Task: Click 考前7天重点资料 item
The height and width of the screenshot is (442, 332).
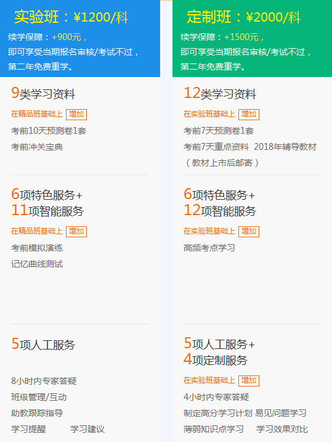Action: 216,147
